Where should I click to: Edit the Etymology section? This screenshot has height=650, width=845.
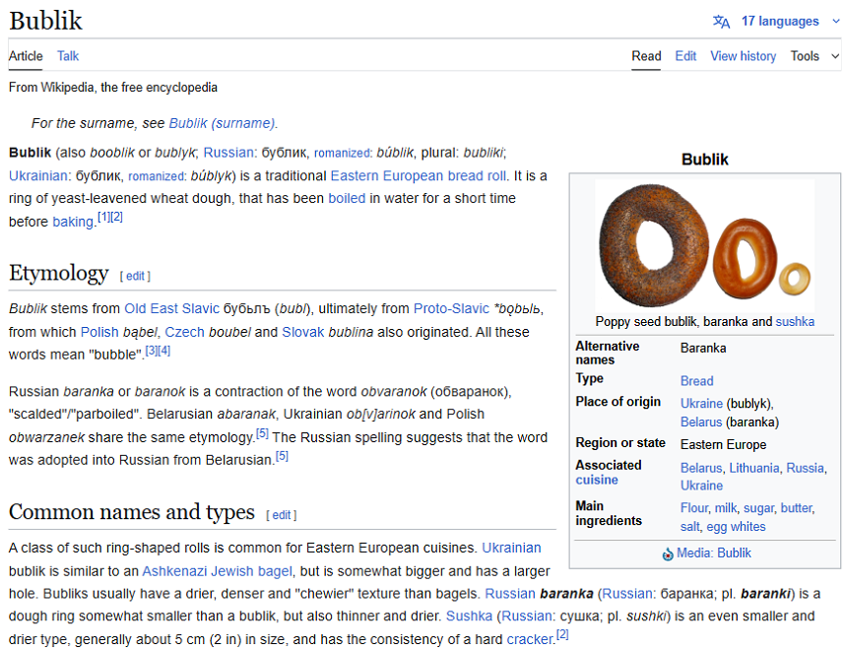135,276
